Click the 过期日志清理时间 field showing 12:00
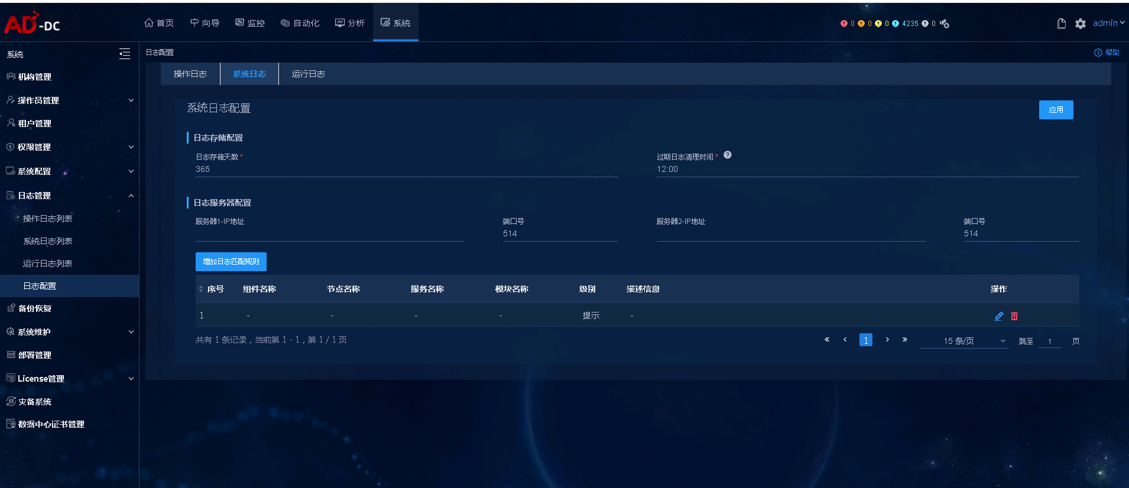1129x488 pixels. [868, 170]
